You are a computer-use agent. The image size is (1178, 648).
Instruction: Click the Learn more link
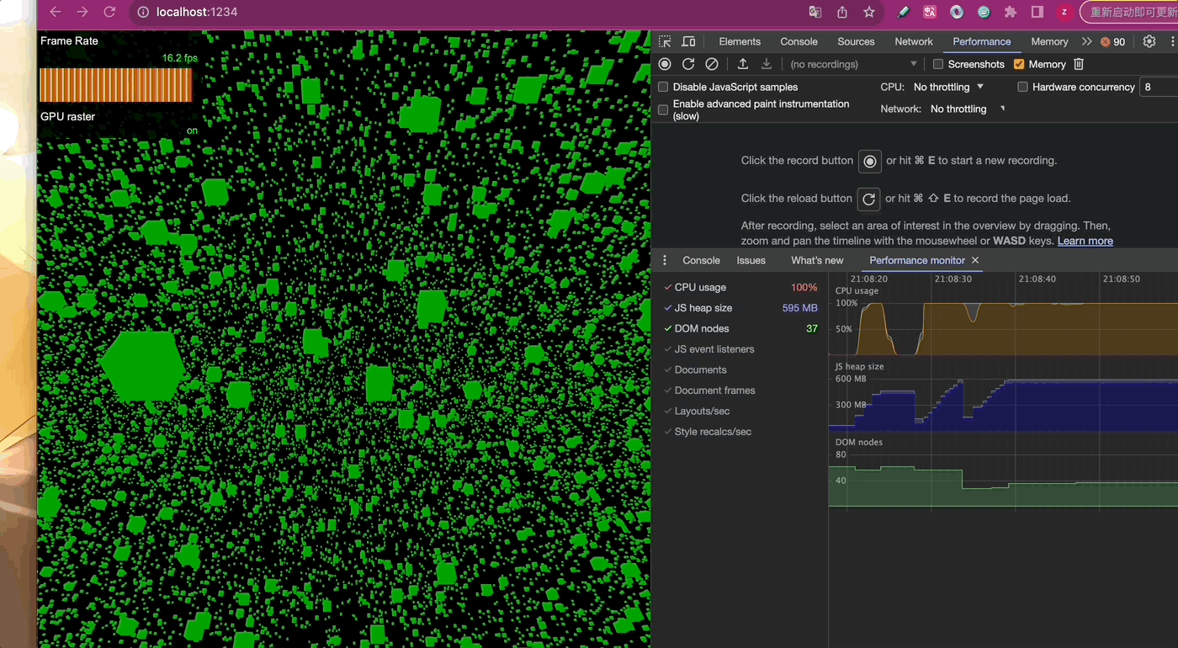[x=1085, y=241]
